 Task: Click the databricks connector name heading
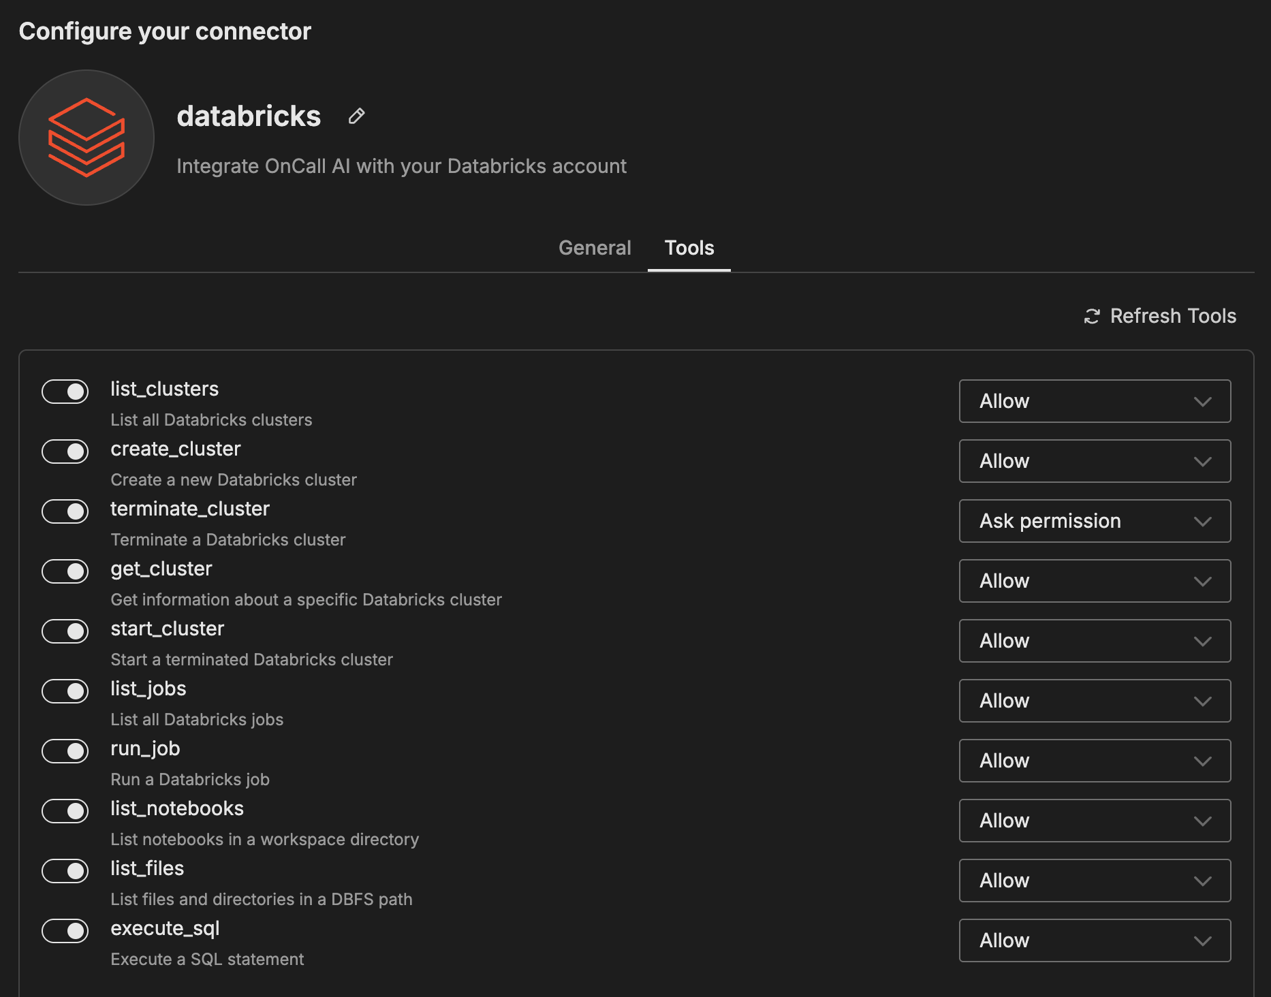click(x=249, y=116)
